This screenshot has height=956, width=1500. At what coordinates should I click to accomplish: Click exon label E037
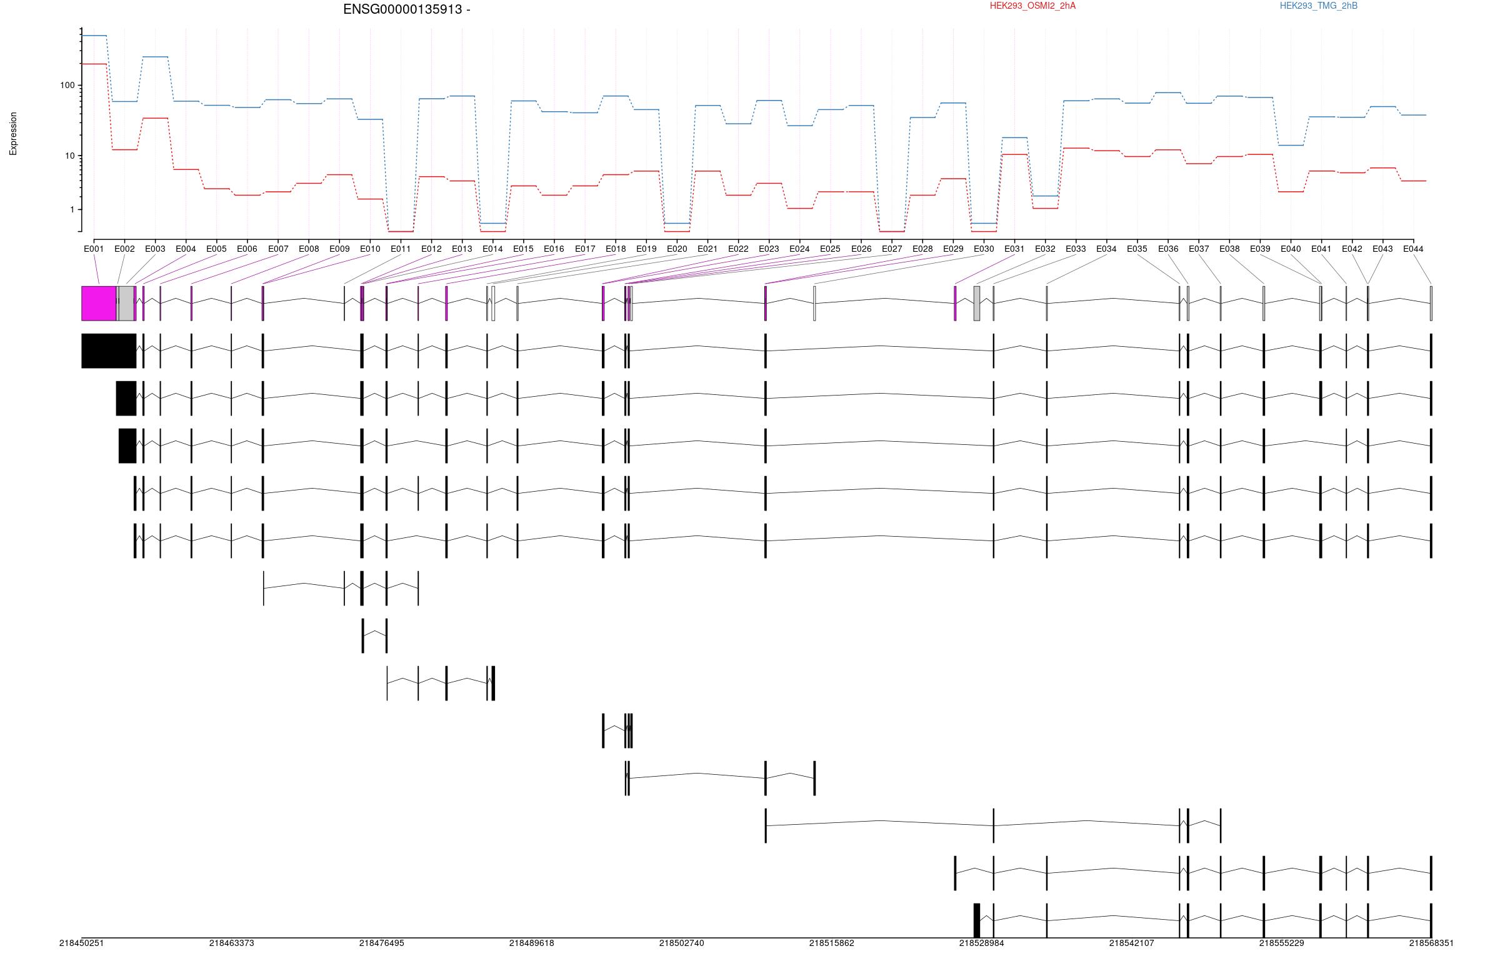click(x=1199, y=249)
